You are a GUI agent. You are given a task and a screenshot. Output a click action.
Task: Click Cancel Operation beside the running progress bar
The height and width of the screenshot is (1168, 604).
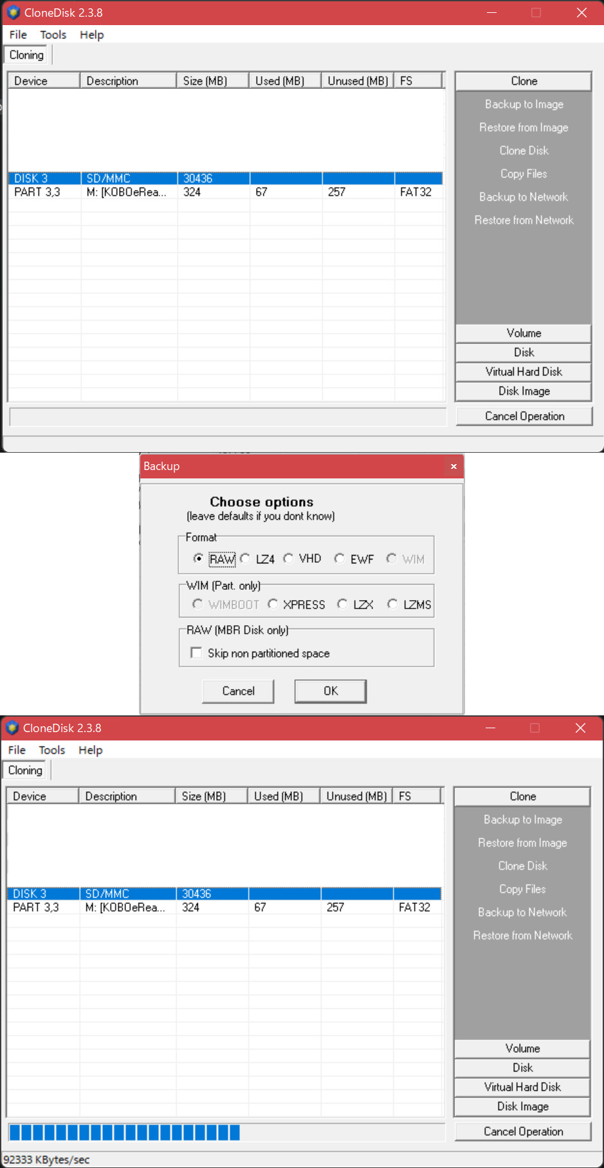point(523,1131)
